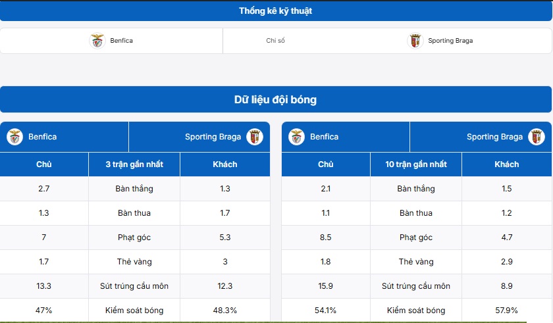This screenshot has width=553, height=323.
Task: Click the Sporting Braga crest in the 10-match table header
Action: click(x=537, y=137)
